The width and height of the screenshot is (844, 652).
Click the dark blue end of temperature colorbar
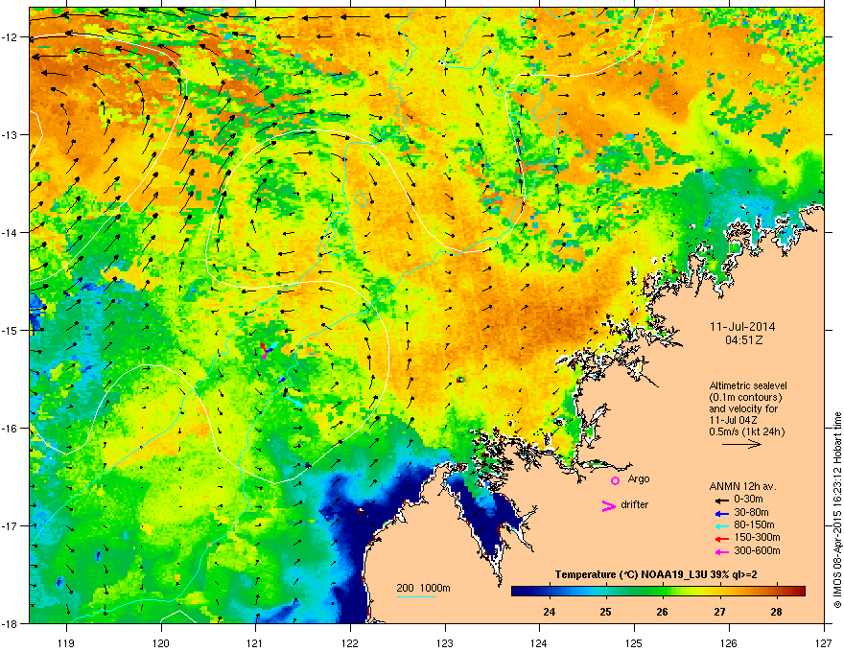(x=518, y=591)
